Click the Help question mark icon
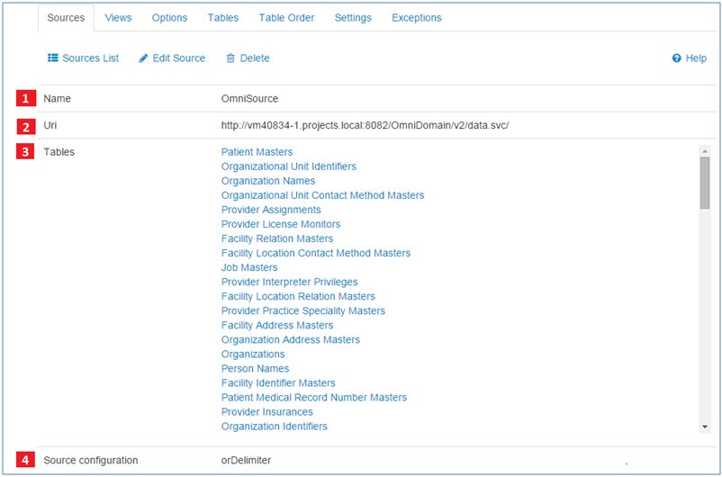Screen dimensions: 722x477 pyautogui.click(x=676, y=58)
